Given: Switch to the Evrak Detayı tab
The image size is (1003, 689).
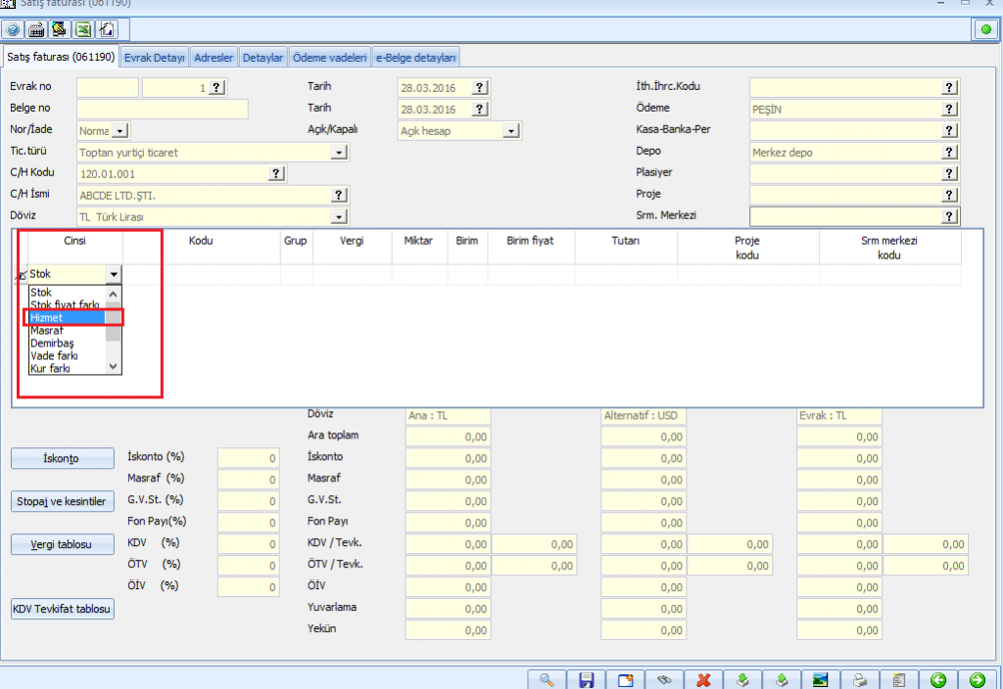Looking at the screenshot, I should [x=155, y=58].
